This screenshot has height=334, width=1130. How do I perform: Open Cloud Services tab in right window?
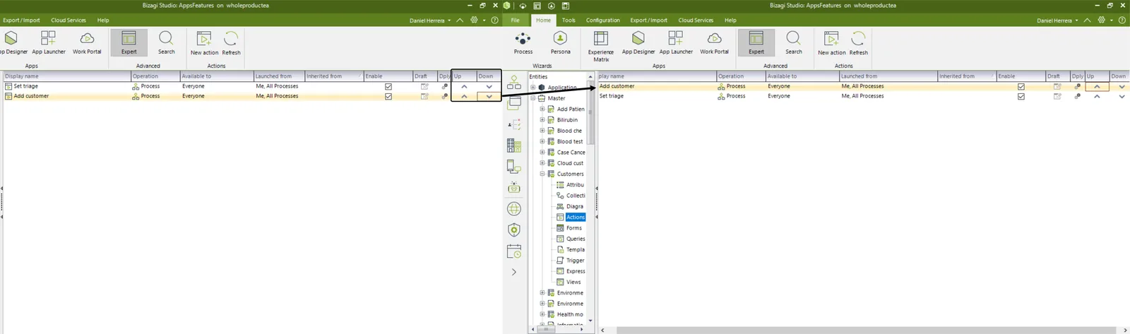tap(696, 20)
